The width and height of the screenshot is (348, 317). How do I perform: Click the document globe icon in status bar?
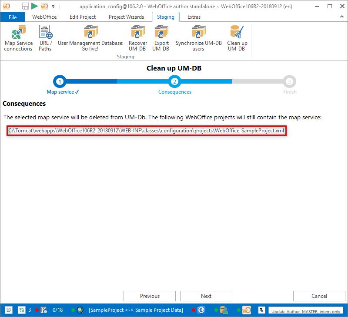44,310
